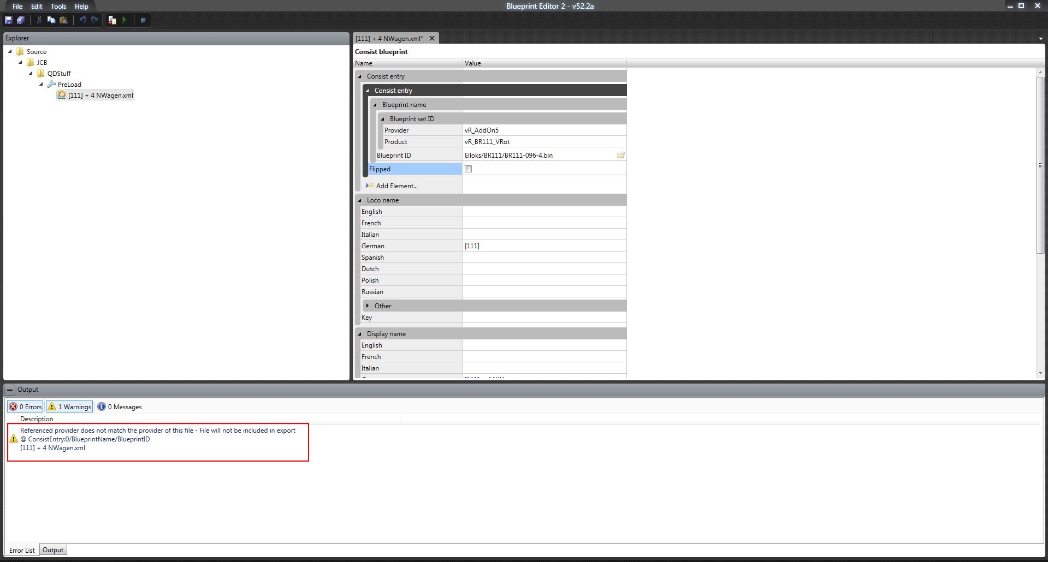Edit the Product value vR_BR111_VRot

tap(544, 142)
